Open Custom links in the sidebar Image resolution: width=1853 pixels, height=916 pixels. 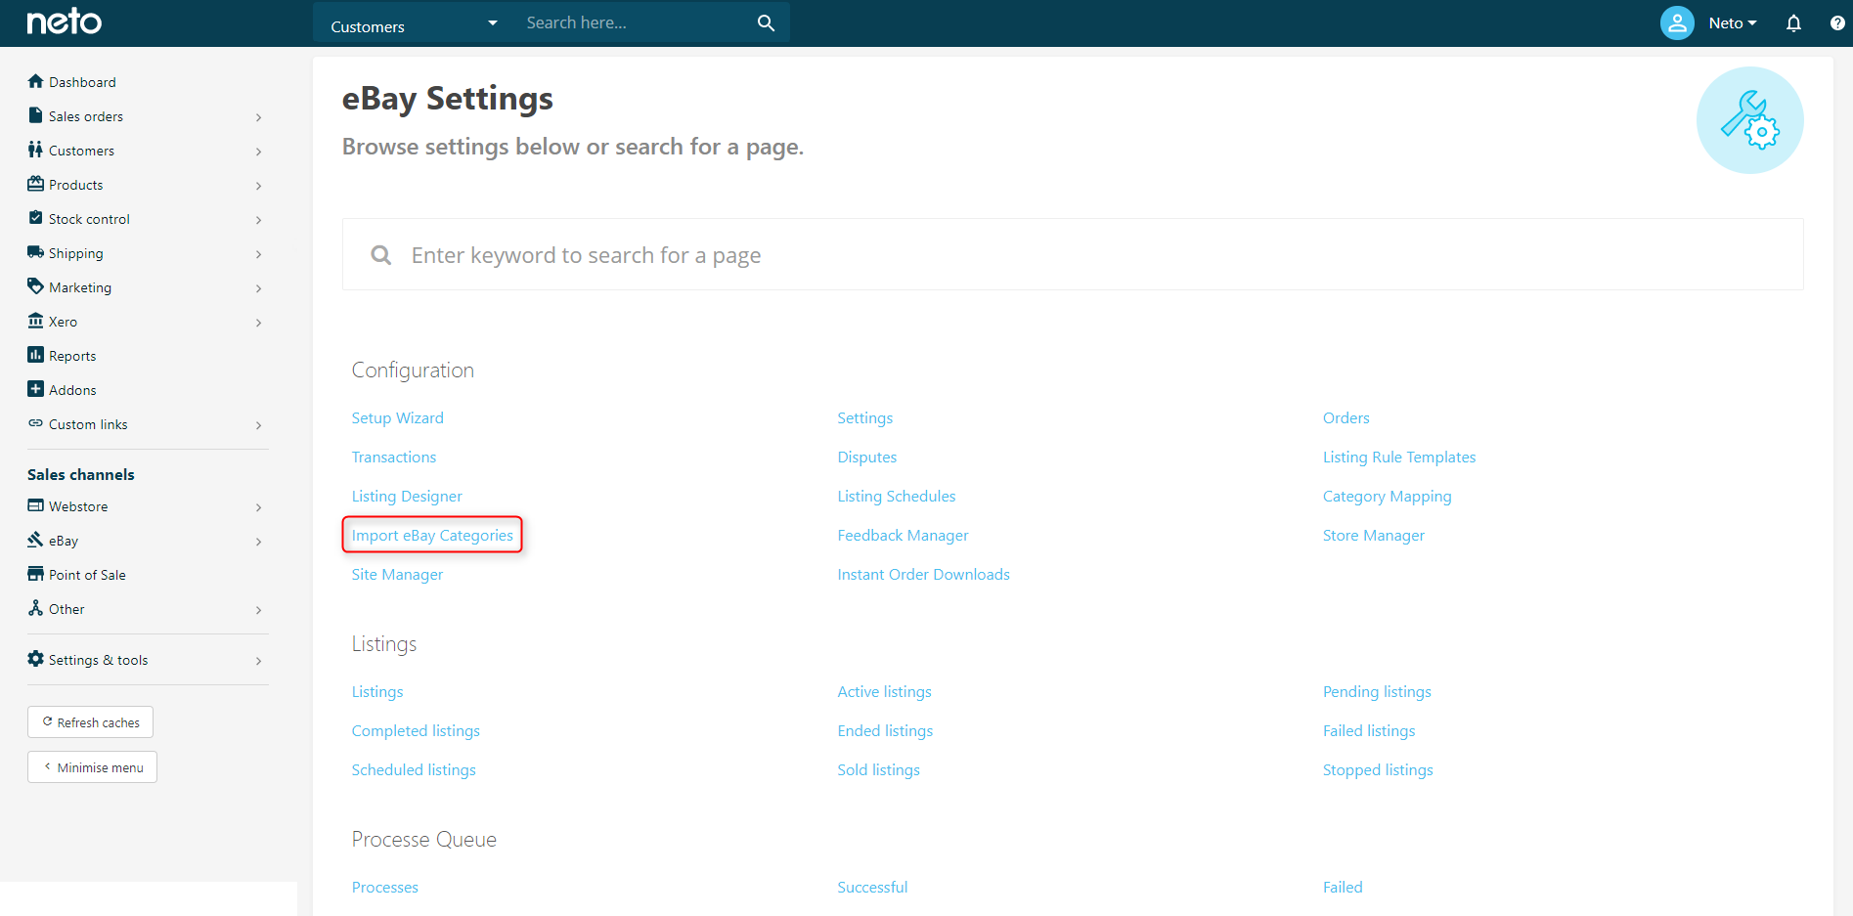(88, 424)
